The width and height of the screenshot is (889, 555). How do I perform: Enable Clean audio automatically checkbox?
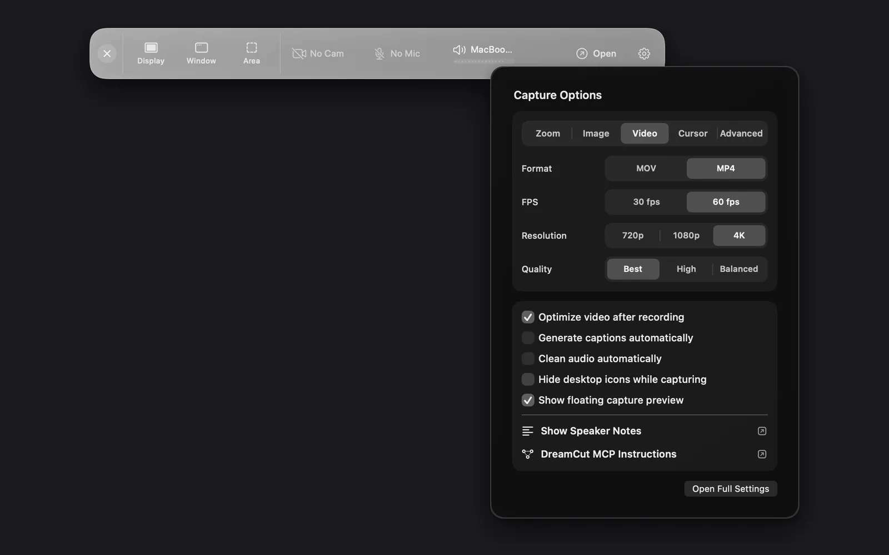coord(528,359)
